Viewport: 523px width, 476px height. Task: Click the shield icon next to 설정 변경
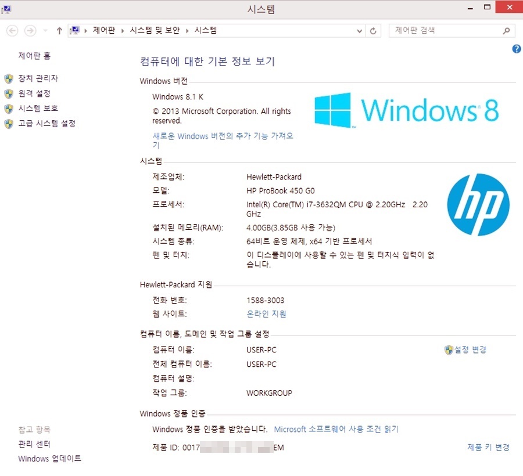[448, 350]
